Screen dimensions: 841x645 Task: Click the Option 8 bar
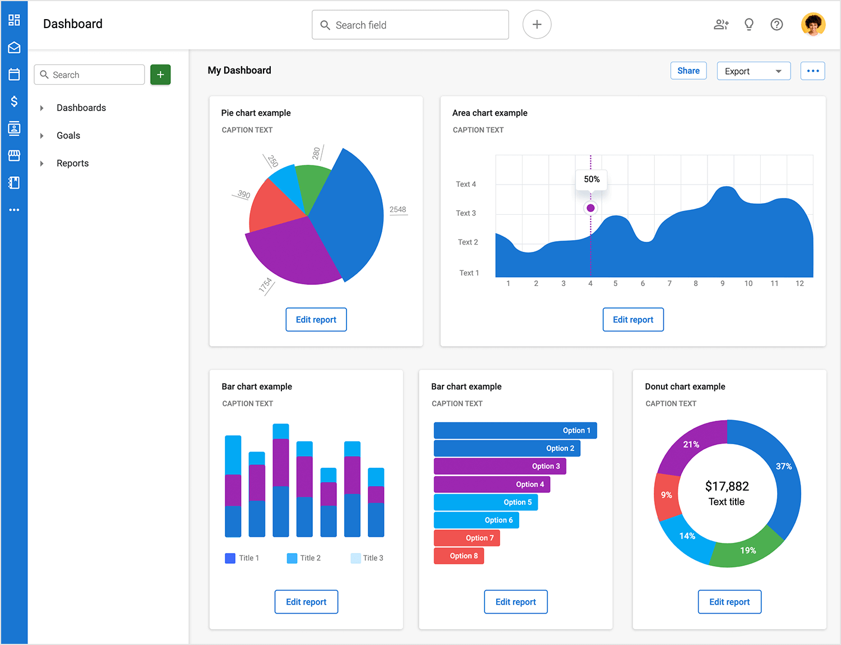[x=459, y=556]
